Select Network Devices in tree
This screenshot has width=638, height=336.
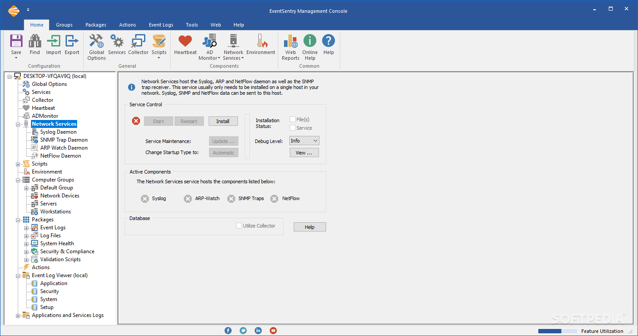coord(60,196)
